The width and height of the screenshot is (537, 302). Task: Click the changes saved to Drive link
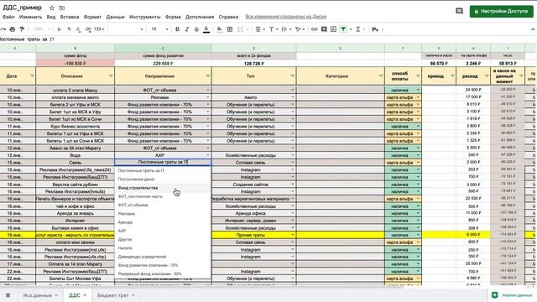pos(285,17)
